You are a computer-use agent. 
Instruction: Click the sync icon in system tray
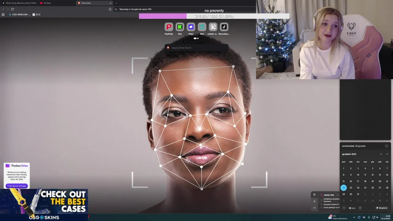coord(359,217)
